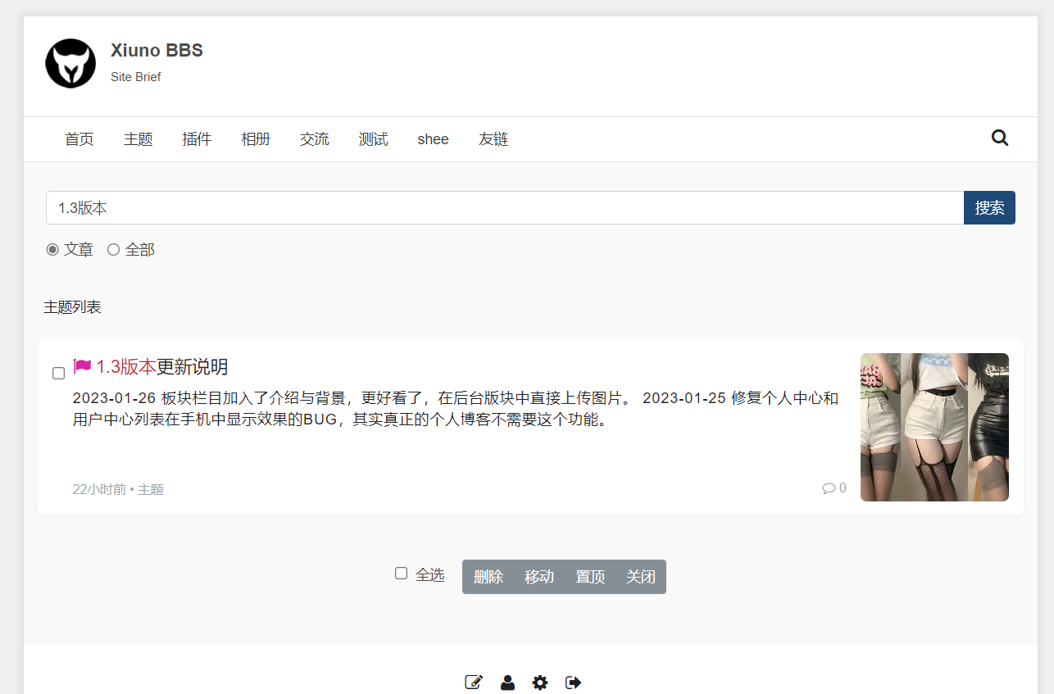Screen dimensions: 1054x694
Task: Navigate to the 相册 menu item
Action: 256,139
